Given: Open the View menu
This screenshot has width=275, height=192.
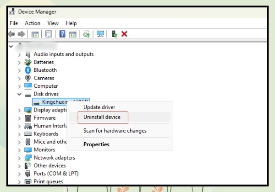Looking at the screenshot, I should [53, 23].
